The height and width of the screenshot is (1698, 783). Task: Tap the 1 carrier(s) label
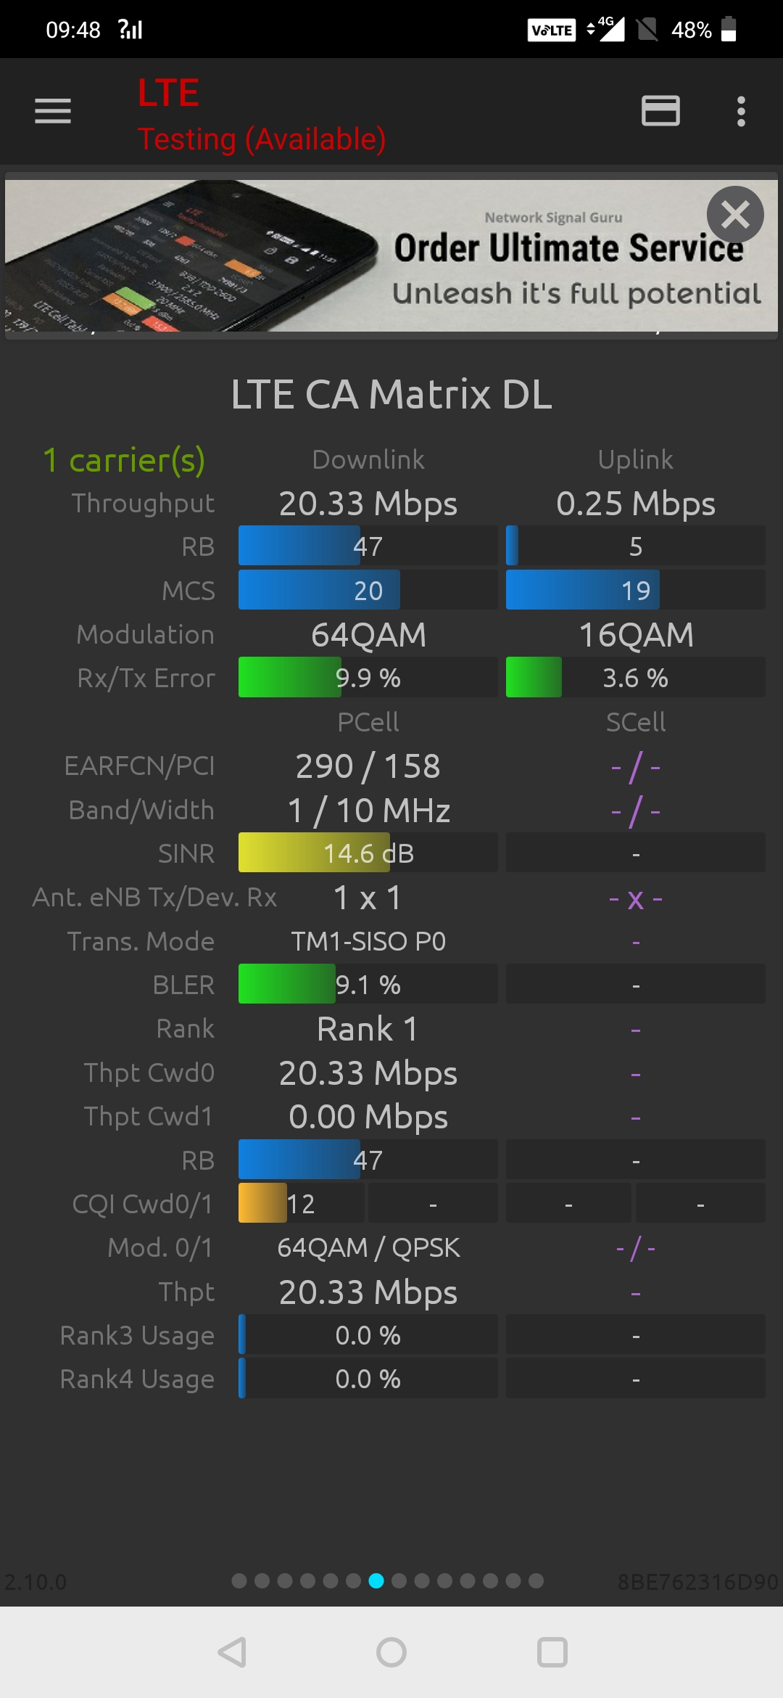(124, 459)
